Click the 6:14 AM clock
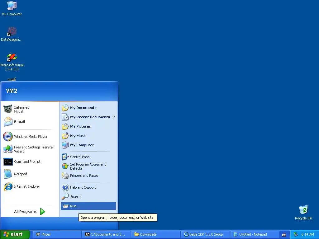 [x=307, y=234]
